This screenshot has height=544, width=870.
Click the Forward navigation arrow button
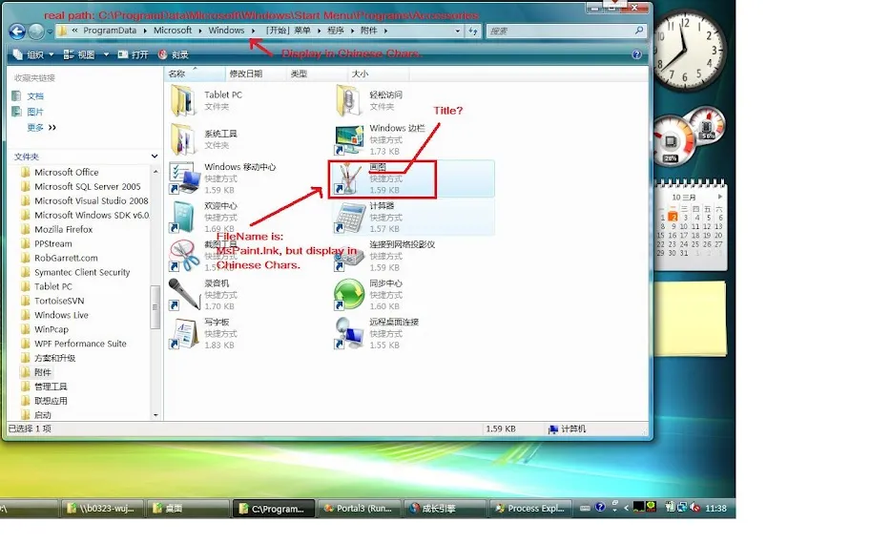click(x=36, y=31)
